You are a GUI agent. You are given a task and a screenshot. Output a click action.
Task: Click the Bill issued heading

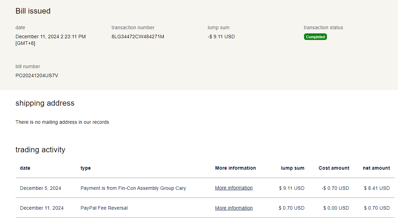click(x=33, y=11)
